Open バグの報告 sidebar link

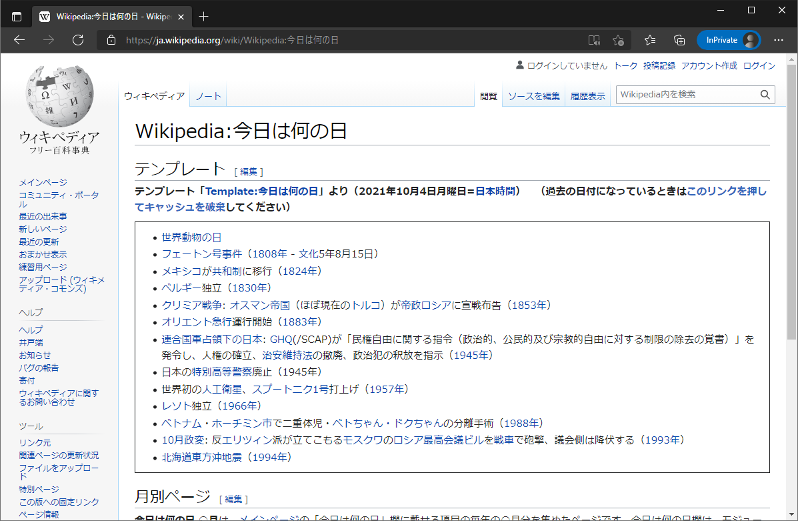pos(39,368)
